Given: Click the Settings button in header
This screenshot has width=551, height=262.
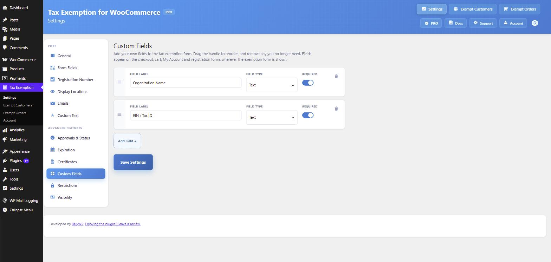Looking at the screenshot, I should (x=432, y=9).
